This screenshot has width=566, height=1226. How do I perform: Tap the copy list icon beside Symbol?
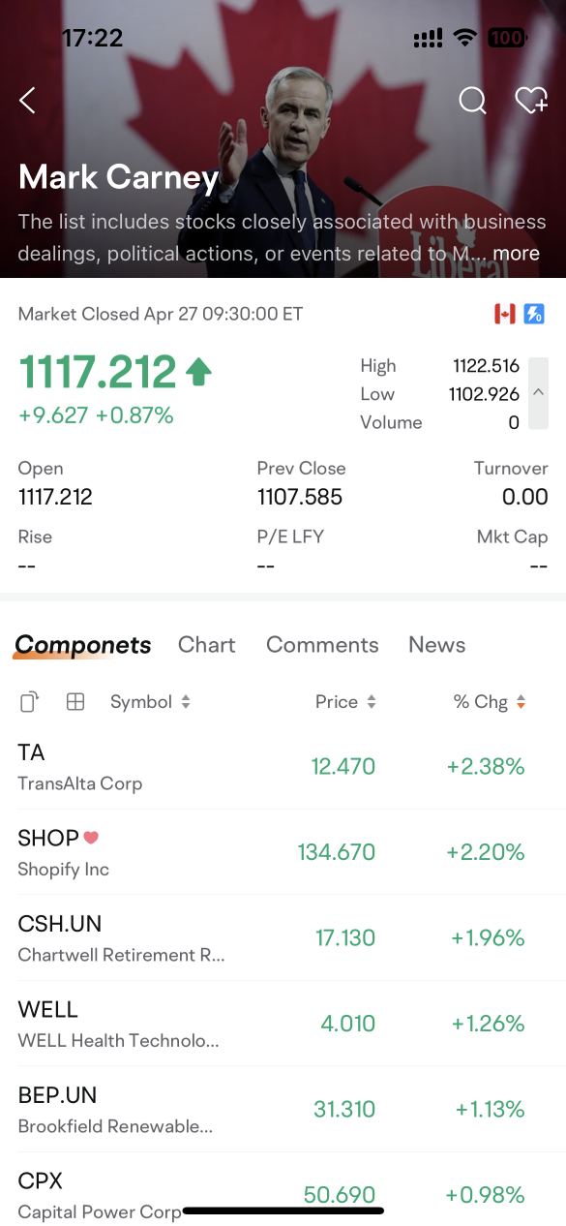pos(30,702)
